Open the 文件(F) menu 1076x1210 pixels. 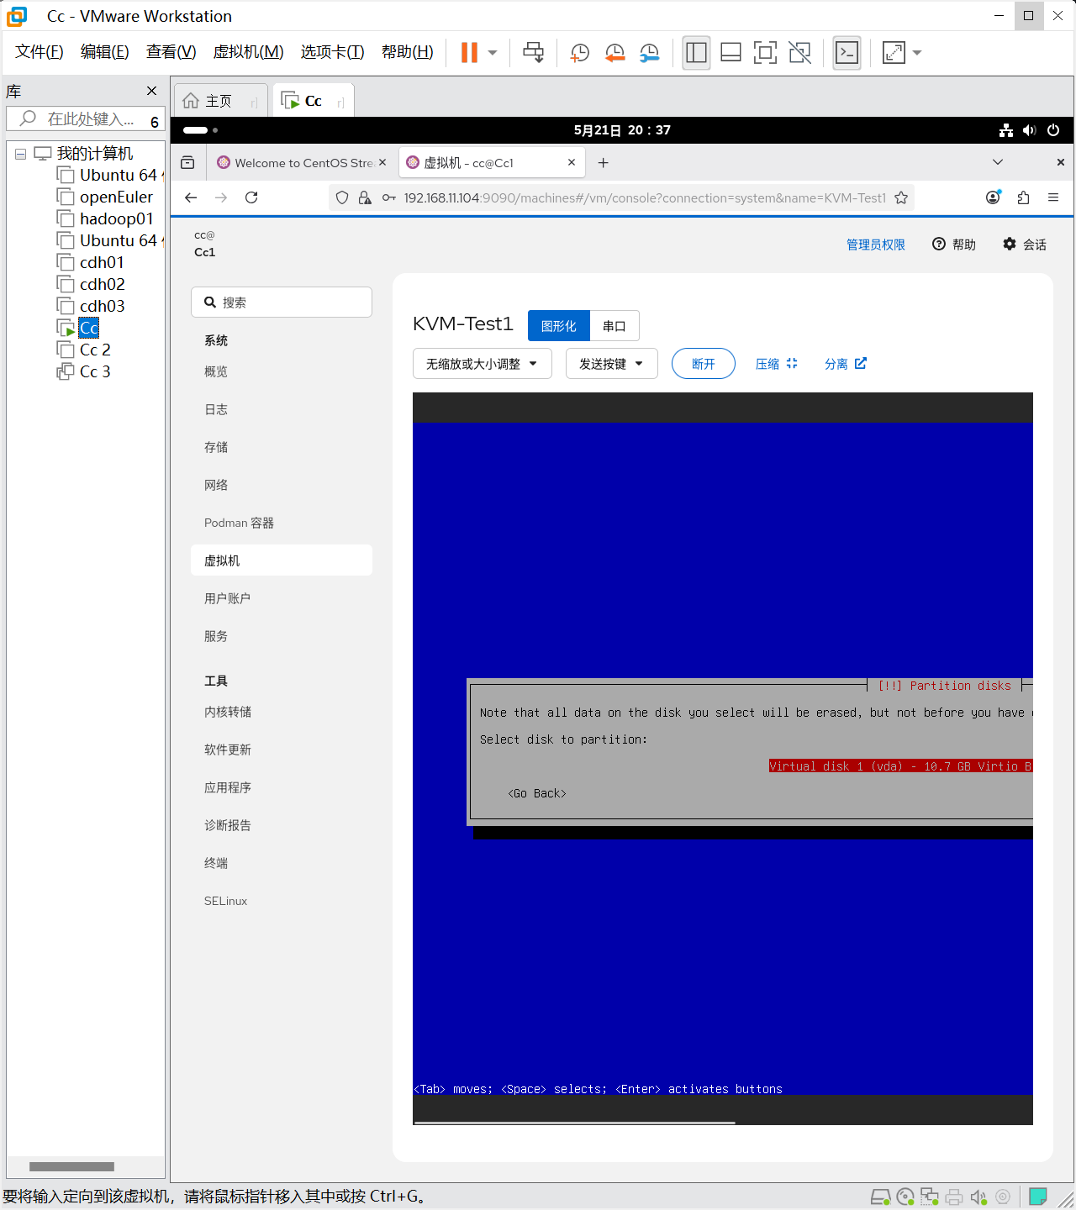pos(40,52)
